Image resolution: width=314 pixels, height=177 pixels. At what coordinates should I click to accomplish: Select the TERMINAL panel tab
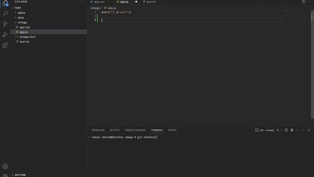(157, 130)
